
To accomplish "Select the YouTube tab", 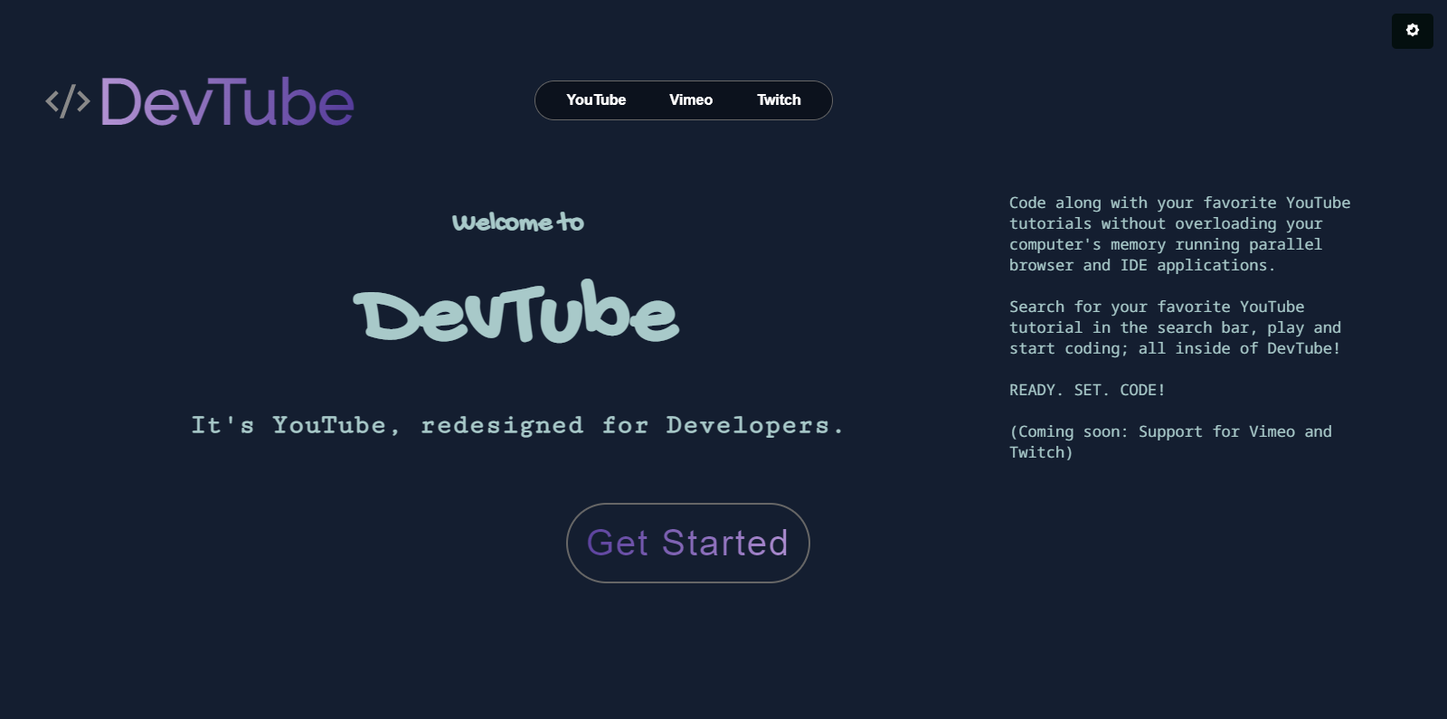I will pos(596,100).
